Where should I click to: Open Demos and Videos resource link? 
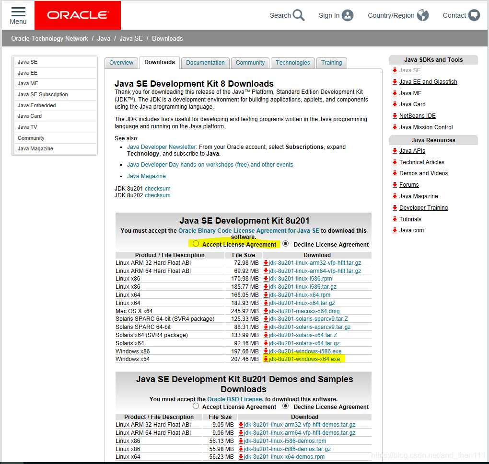(x=423, y=173)
